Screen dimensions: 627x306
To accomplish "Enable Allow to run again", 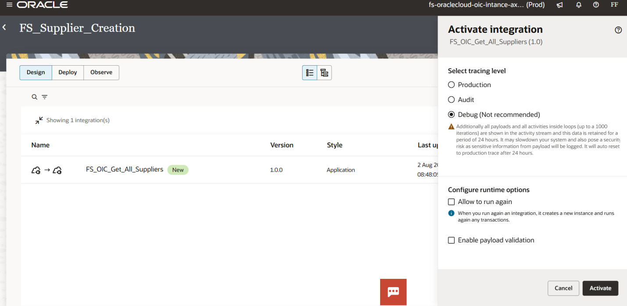I will [x=451, y=202].
